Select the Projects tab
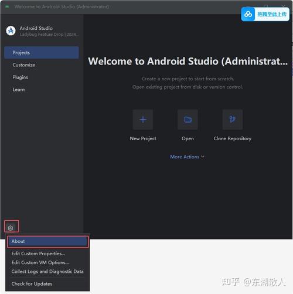The image size is (293, 294). click(42, 53)
